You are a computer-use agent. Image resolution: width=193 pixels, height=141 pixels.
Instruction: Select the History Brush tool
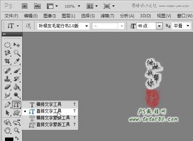click(17, 79)
